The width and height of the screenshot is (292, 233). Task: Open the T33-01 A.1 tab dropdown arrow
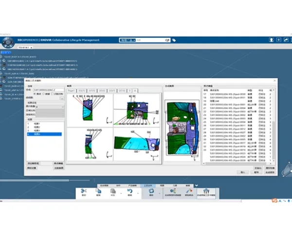click(x=31, y=48)
